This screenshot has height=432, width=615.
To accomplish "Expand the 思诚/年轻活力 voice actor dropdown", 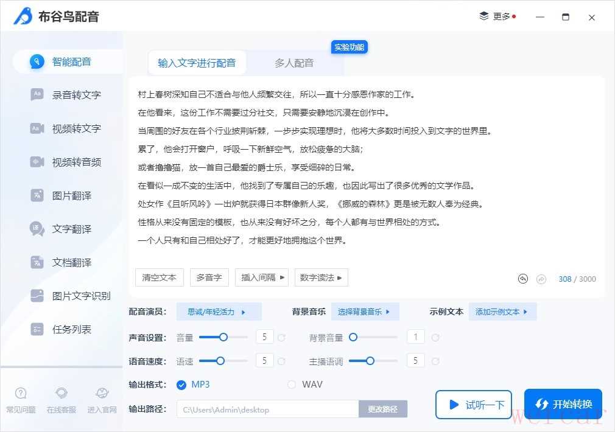I will pos(219,312).
